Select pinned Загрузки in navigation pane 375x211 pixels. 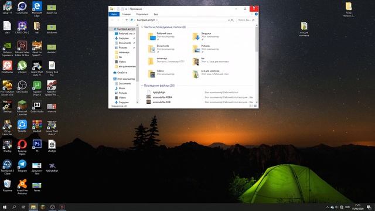(x=124, y=38)
